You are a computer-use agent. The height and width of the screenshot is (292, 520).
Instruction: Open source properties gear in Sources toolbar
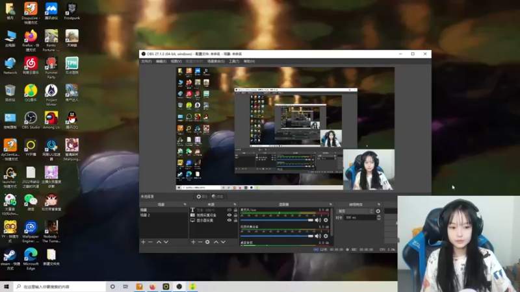[x=207, y=242]
